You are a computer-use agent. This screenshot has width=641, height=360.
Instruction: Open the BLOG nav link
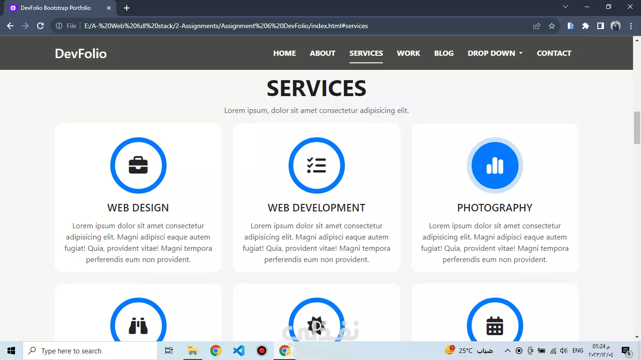[x=444, y=53]
